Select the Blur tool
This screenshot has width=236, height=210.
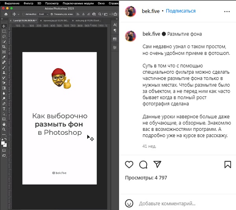coord(4,93)
